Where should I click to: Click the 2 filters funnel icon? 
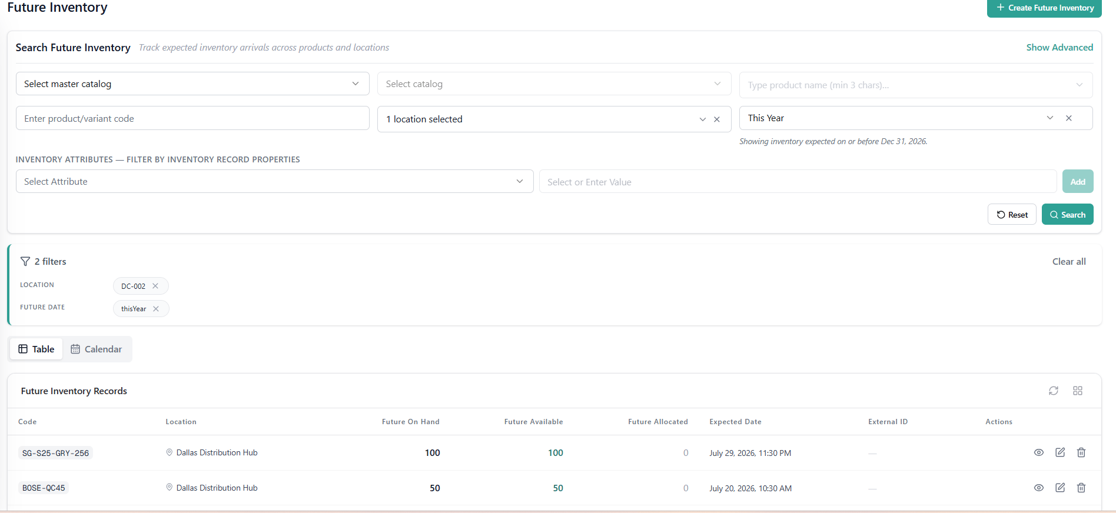click(25, 261)
